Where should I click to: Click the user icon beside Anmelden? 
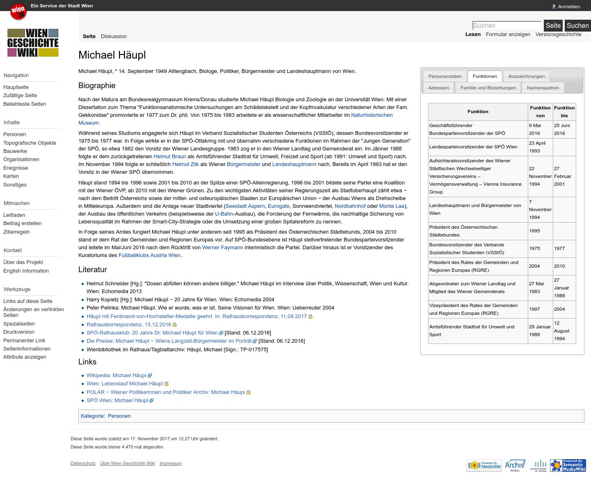point(554,7)
